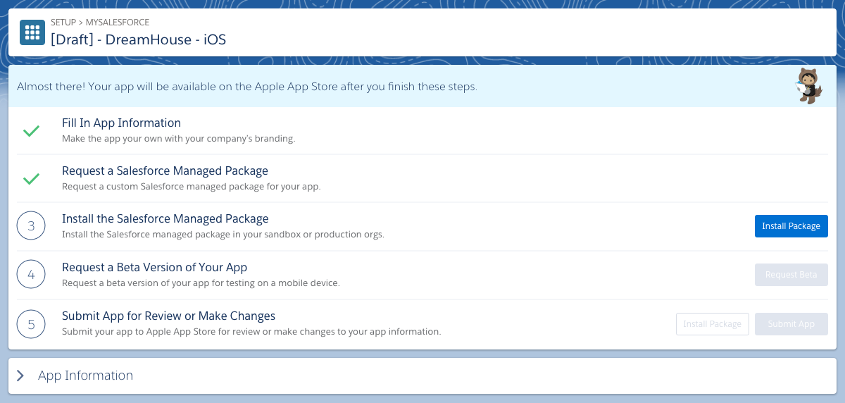The image size is (845, 403).
Task: Click 'Request a custom Salesforce managed package' description
Action: coord(192,187)
